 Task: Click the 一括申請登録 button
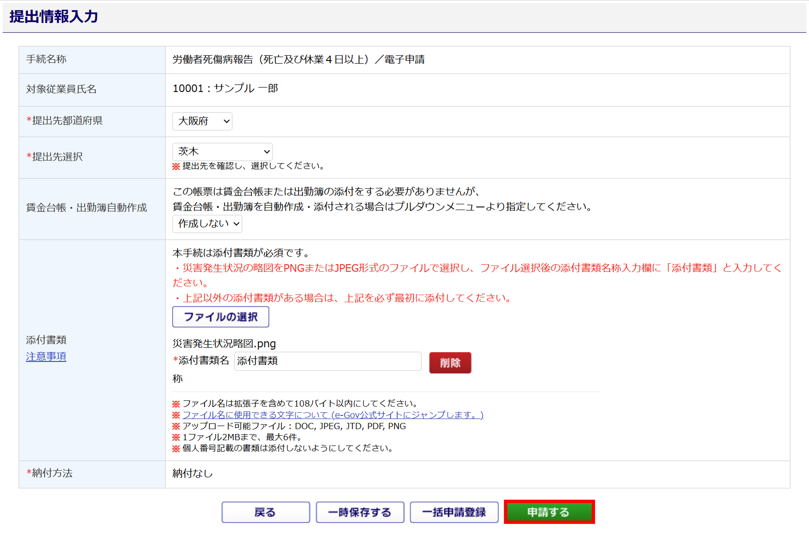tap(454, 512)
